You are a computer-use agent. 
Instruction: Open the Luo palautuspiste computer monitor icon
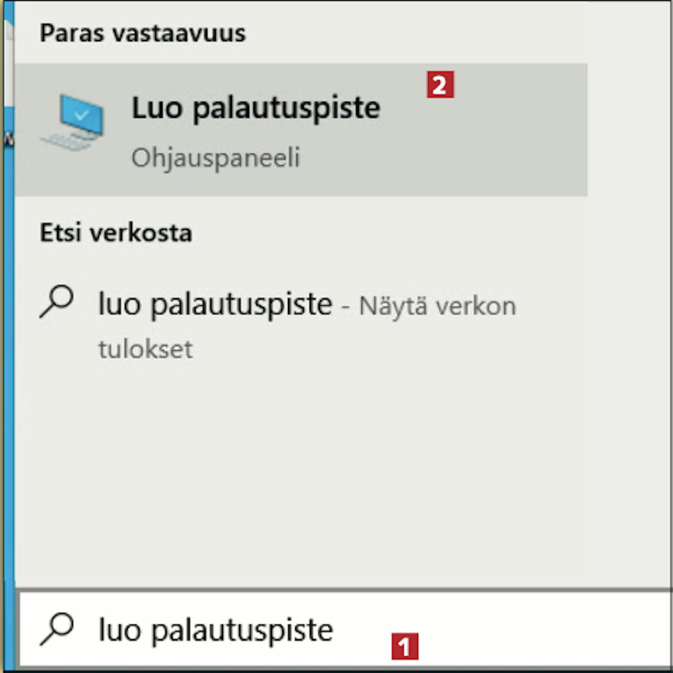click(x=73, y=122)
